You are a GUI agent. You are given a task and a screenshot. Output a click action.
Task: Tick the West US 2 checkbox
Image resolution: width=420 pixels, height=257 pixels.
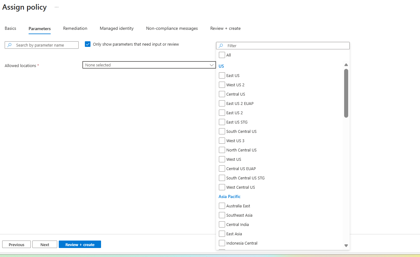click(222, 85)
